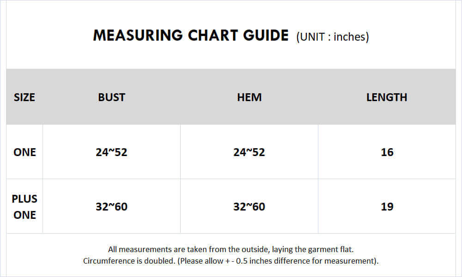Click the gray header row background
The image size is (462, 277).
point(231,96)
